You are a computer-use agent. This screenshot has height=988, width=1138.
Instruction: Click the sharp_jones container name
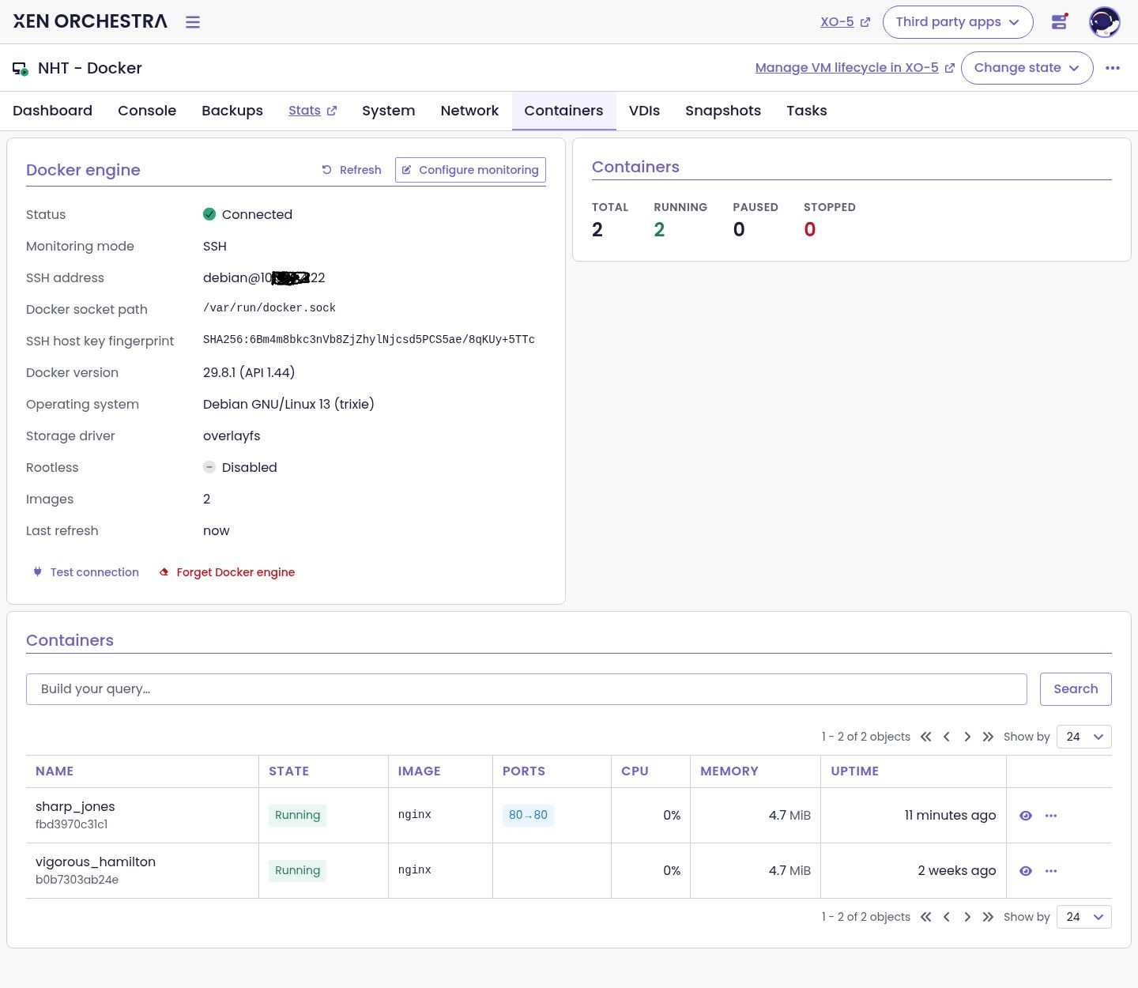[75, 807]
